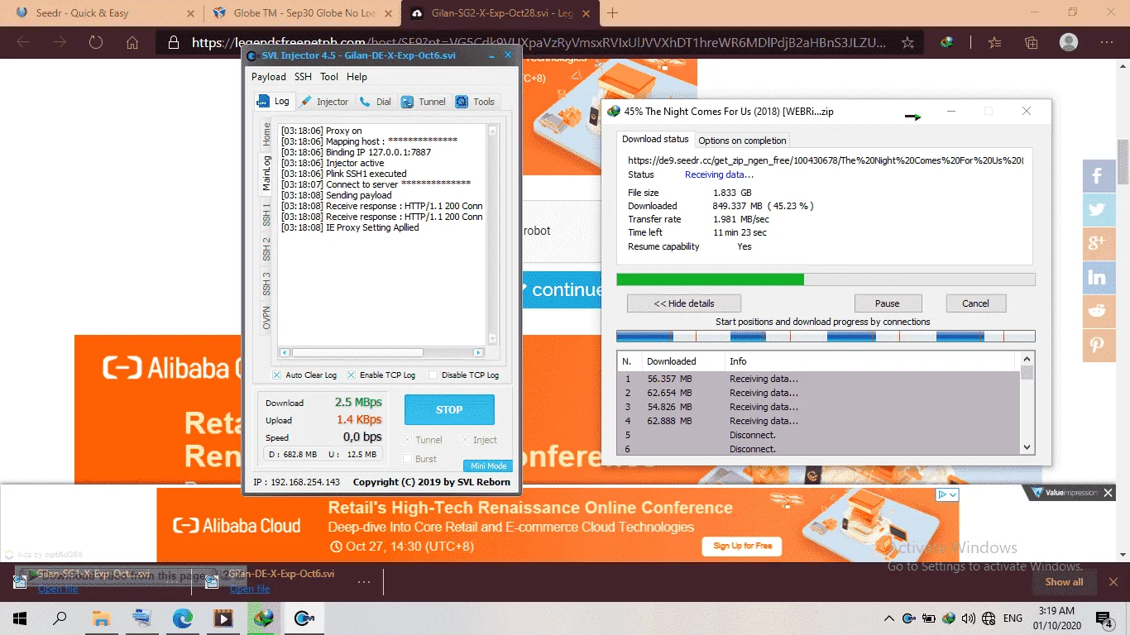Select the MainLog vertical tab
This screenshot has width=1130, height=635.
tap(266, 173)
